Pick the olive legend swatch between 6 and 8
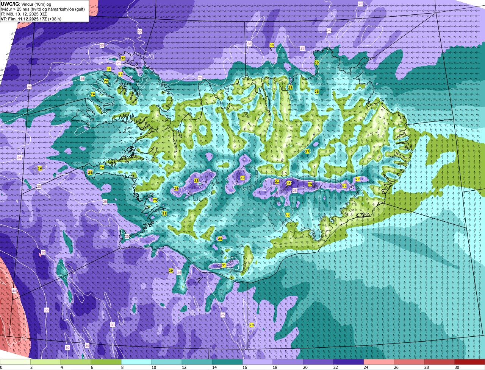The width and height of the screenshot is (485, 370). coord(106,362)
